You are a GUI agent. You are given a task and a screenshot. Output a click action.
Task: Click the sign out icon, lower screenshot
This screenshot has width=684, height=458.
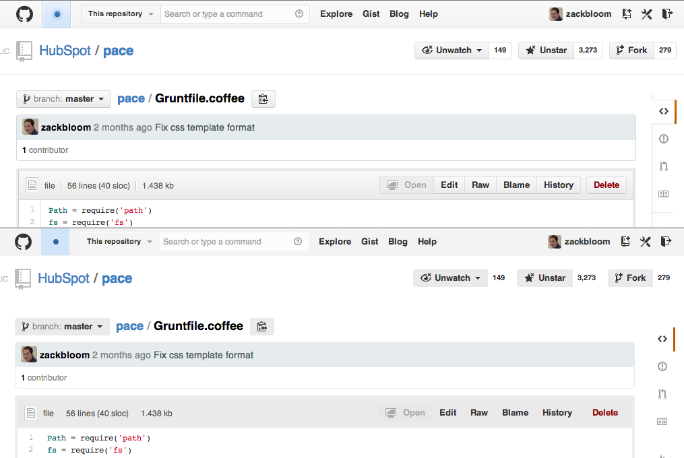666,242
